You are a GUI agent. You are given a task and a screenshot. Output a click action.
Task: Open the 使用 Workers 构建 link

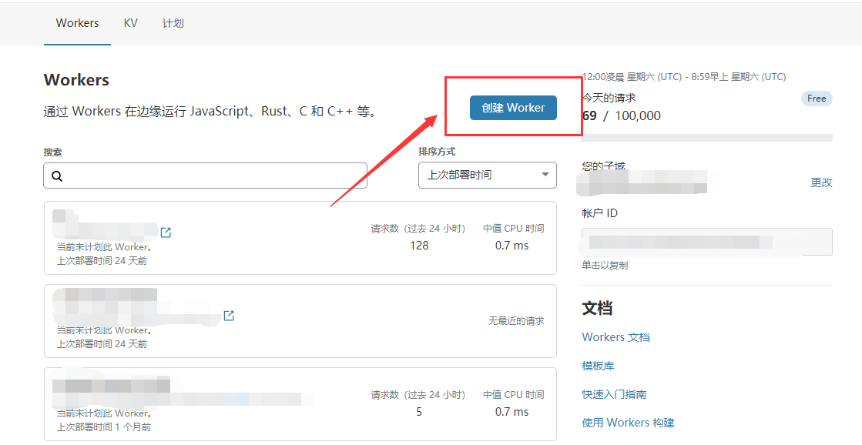pyautogui.click(x=628, y=423)
